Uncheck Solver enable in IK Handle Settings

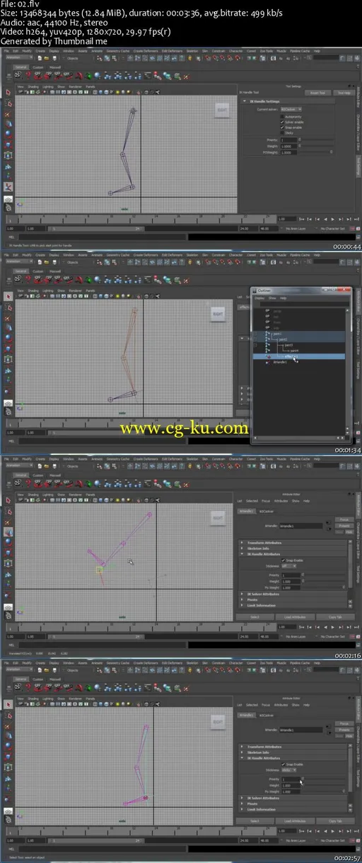tap(282, 121)
